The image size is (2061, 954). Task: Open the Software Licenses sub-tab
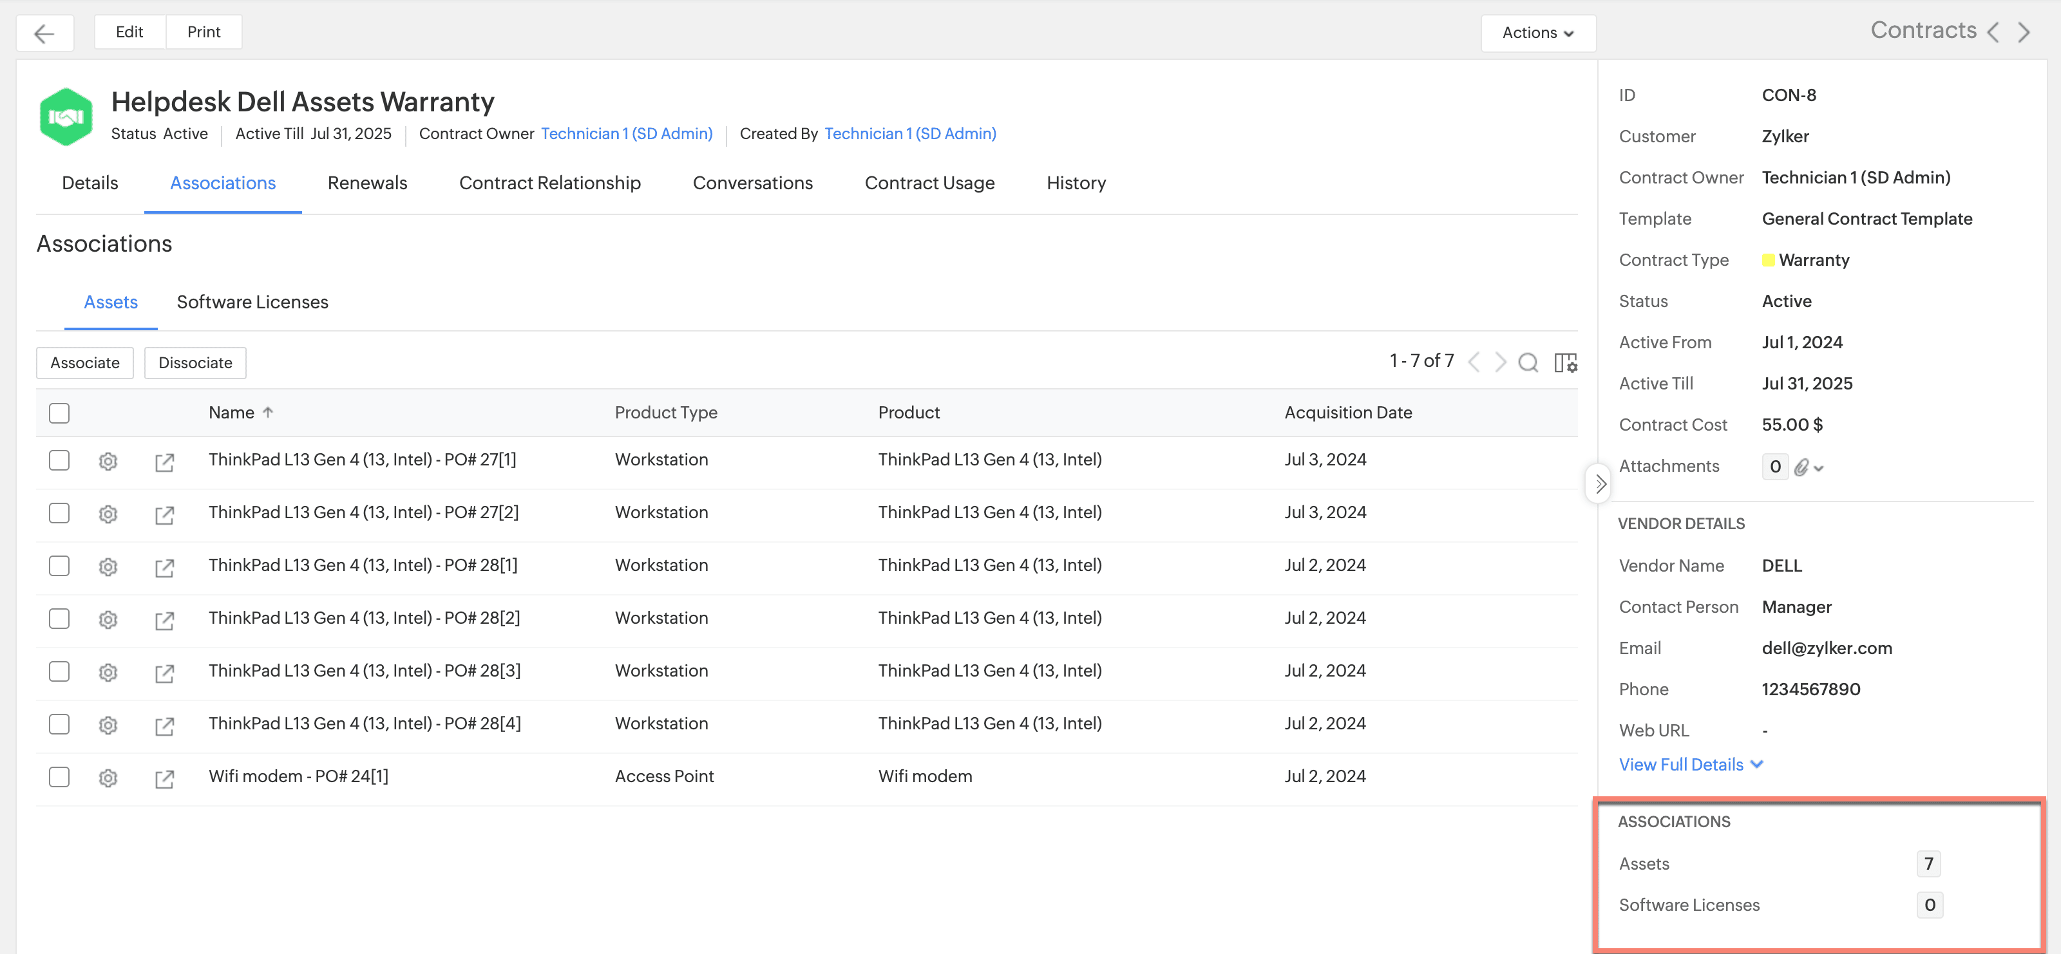click(252, 303)
